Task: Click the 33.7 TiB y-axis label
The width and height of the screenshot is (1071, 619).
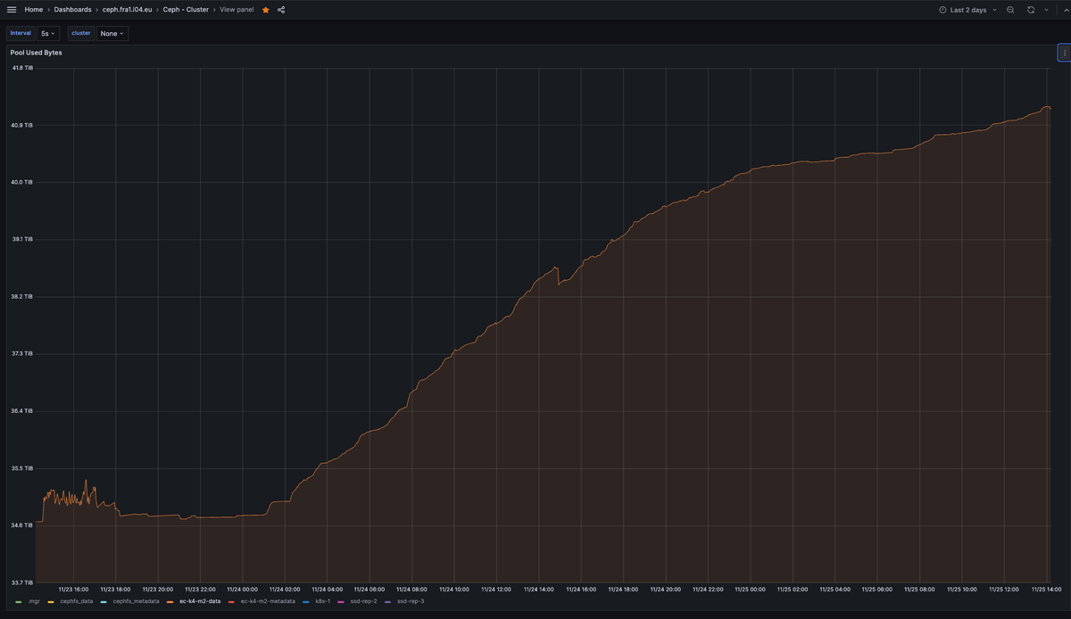Action: [21, 582]
